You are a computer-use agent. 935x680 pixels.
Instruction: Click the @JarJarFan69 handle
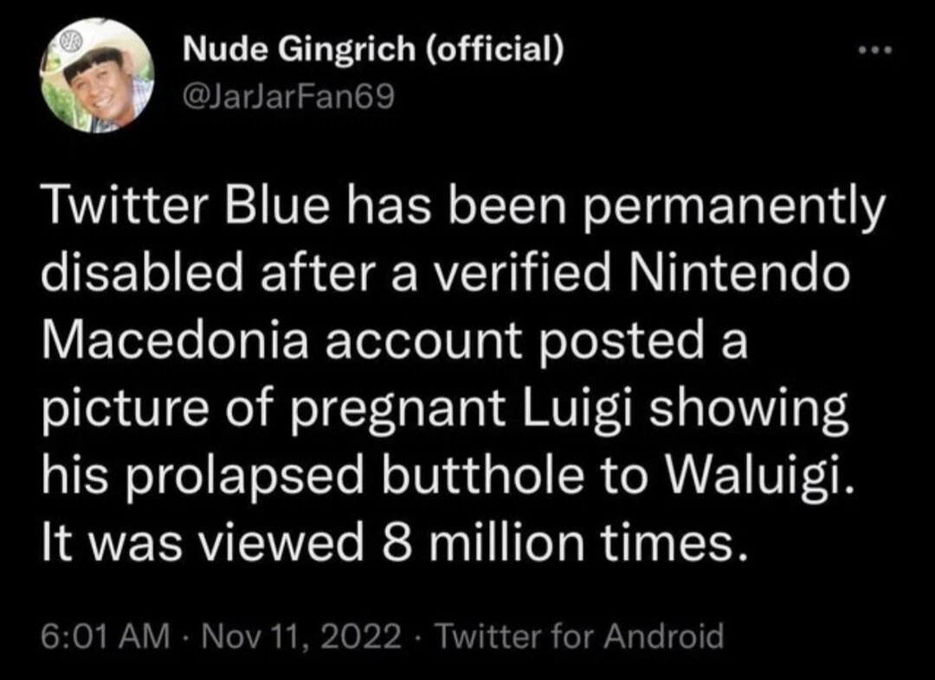(x=288, y=97)
